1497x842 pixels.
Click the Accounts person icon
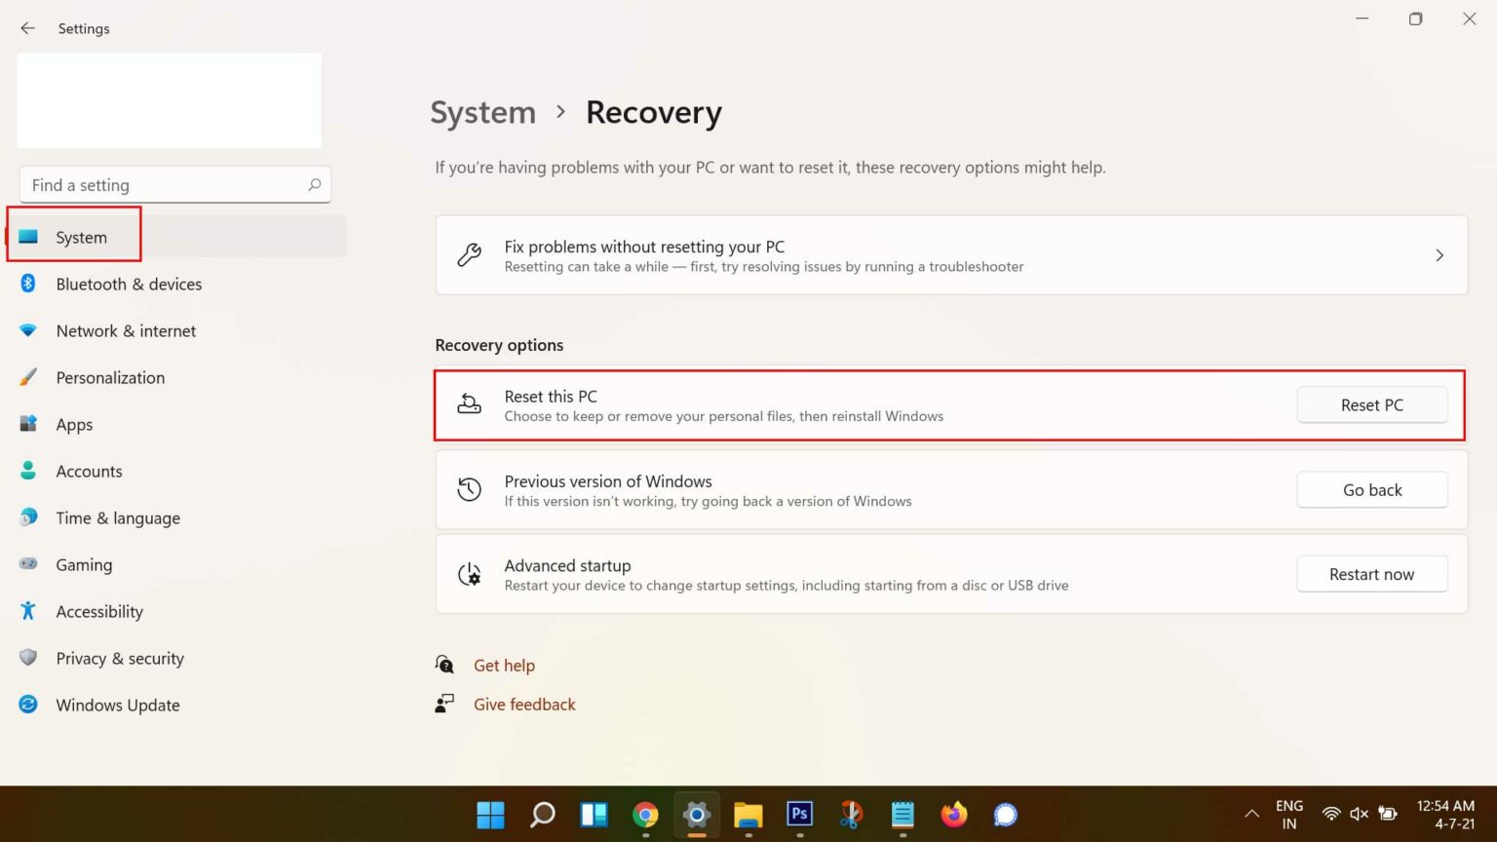pyautogui.click(x=28, y=471)
